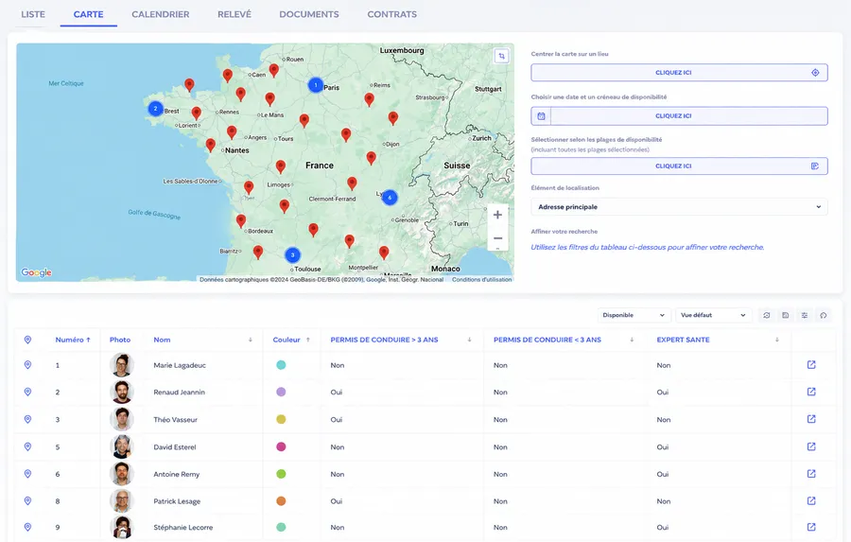Open Conditions d'utilisation map link
The width and height of the screenshot is (851, 542).
[x=482, y=280]
